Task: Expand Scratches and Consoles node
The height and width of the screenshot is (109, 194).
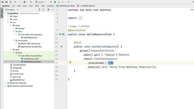Action: 5,86
